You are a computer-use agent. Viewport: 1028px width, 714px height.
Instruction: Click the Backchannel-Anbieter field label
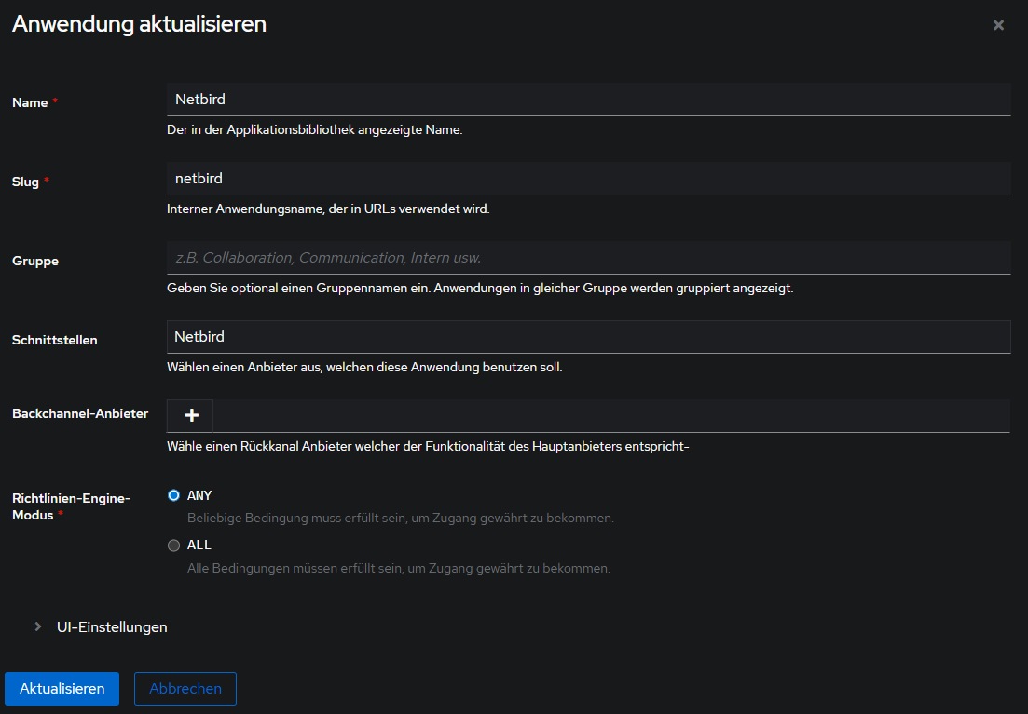(x=80, y=413)
